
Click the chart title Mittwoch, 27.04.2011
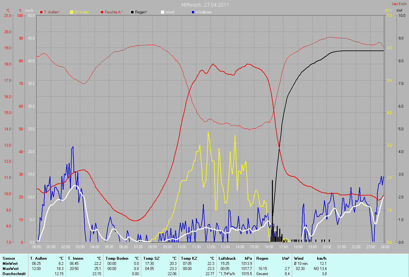pos(205,5)
